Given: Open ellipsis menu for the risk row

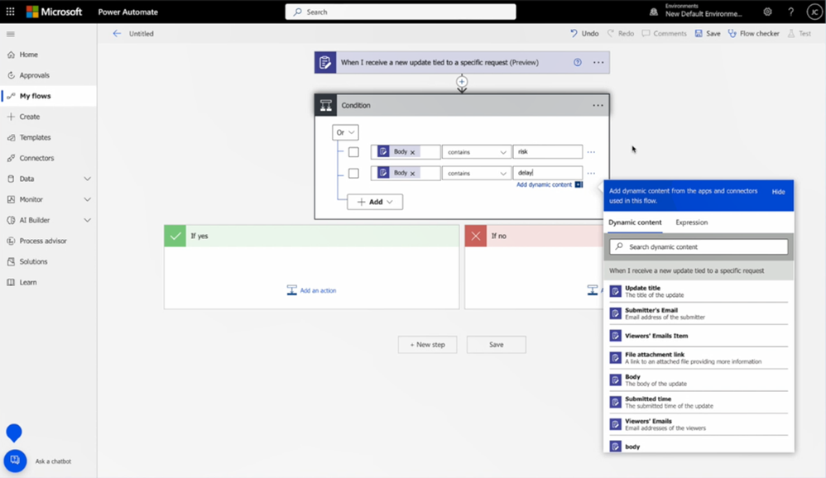Looking at the screenshot, I should click(591, 152).
